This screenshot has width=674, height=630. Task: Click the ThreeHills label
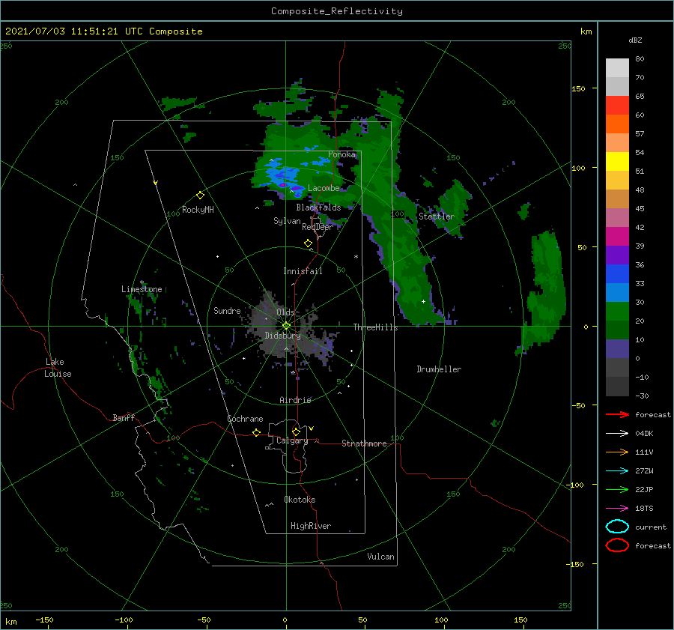coord(375,327)
